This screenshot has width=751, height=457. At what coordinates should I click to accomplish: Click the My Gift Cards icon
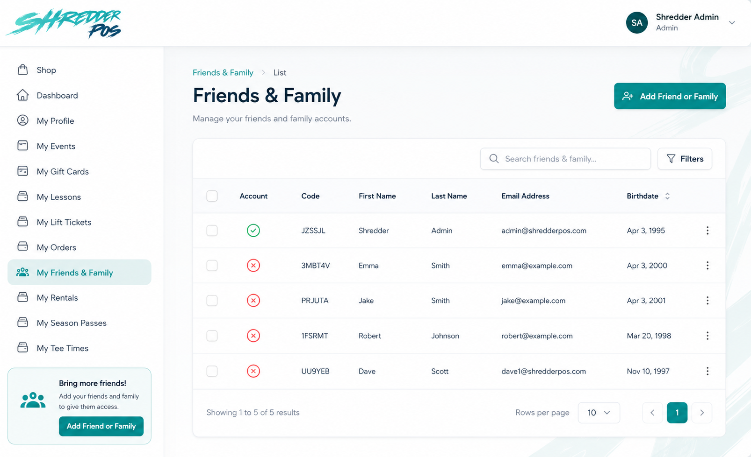[22, 171]
